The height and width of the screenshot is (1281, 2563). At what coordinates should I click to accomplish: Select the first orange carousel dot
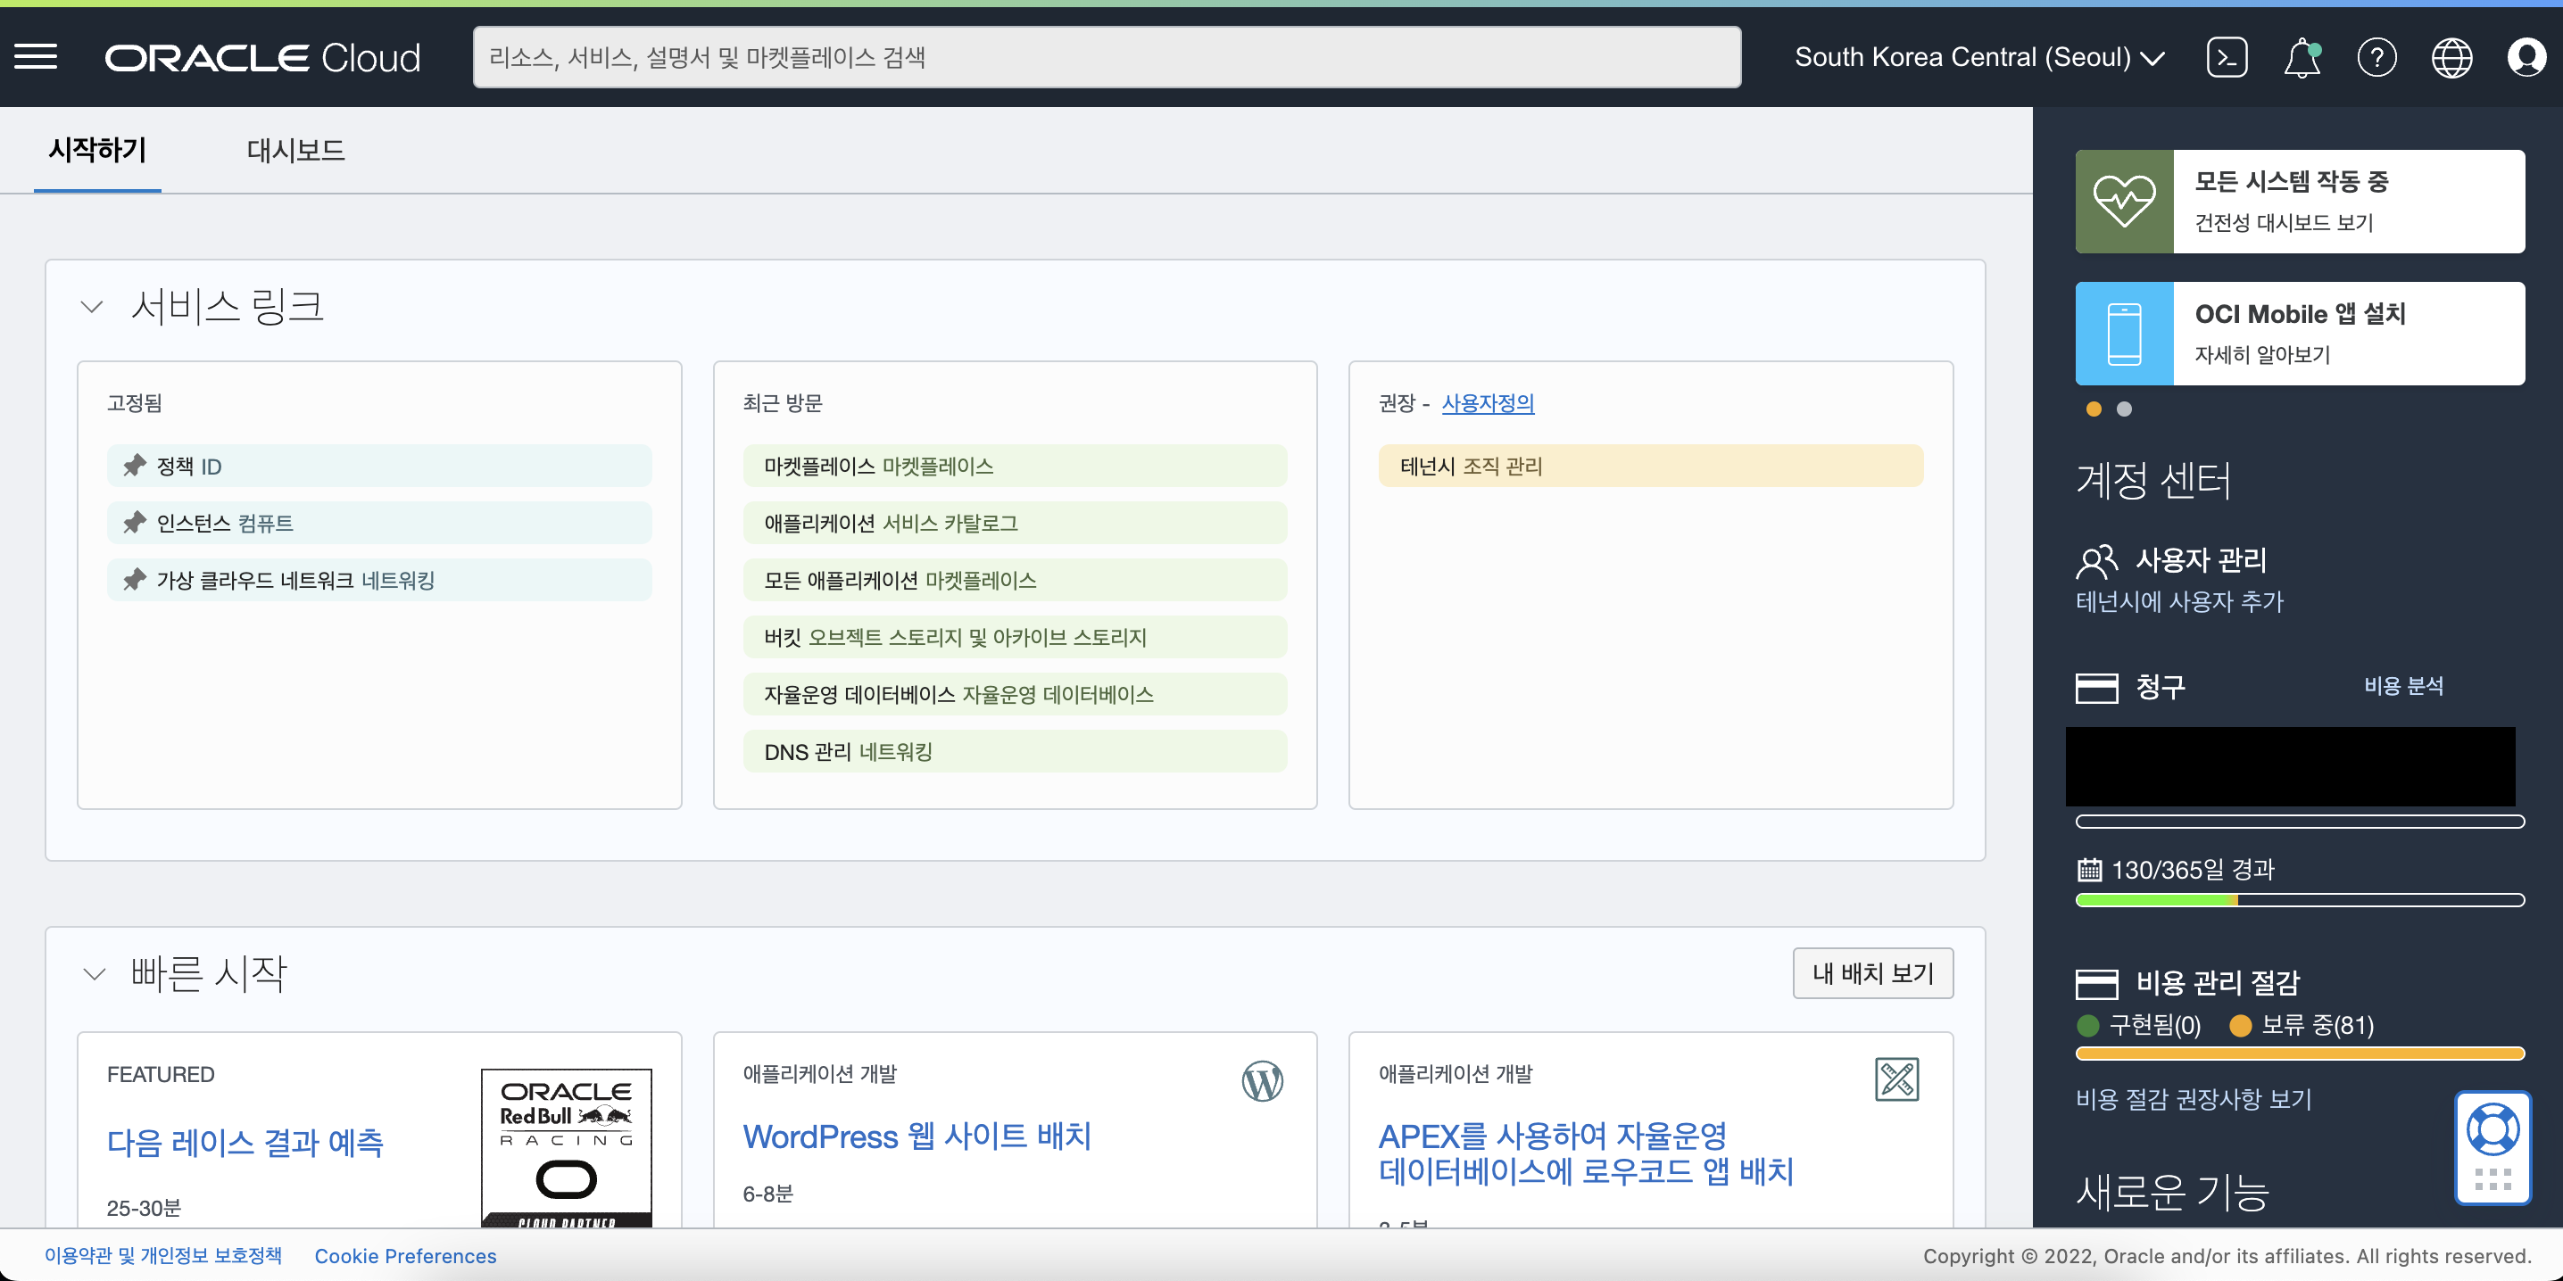(2094, 409)
